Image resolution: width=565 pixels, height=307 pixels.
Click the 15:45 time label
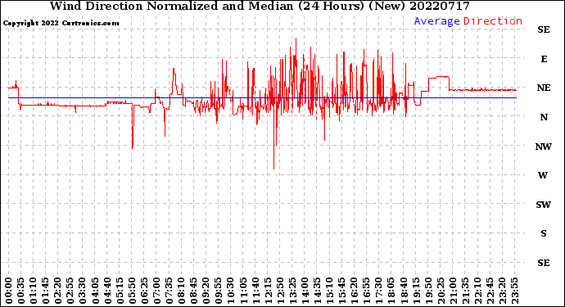(x=341, y=291)
